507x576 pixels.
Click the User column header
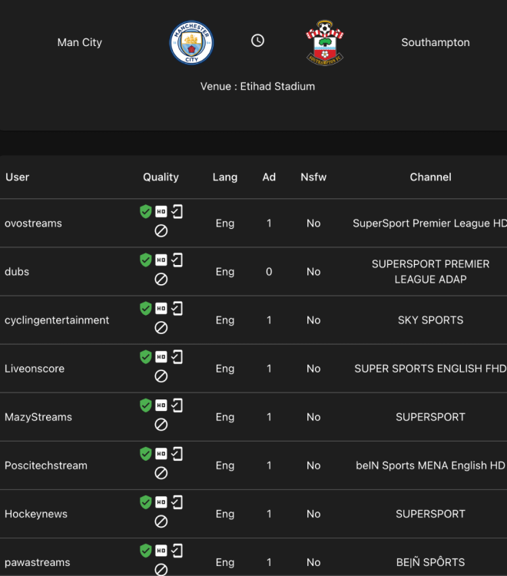click(18, 177)
